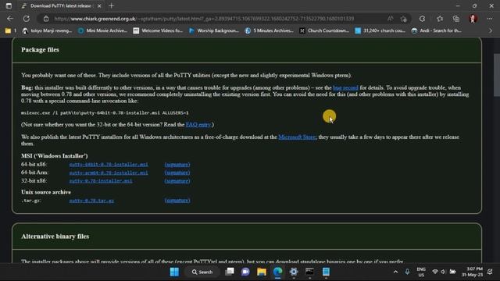The width and height of the screenshot is (500, 281).
Task: Open signature for the 32-bit x86 installer
Action: (177, 181)
